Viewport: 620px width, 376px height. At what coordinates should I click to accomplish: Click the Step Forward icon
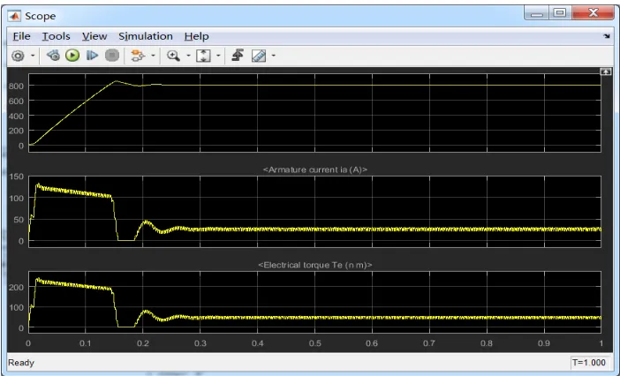pos(92,56)
